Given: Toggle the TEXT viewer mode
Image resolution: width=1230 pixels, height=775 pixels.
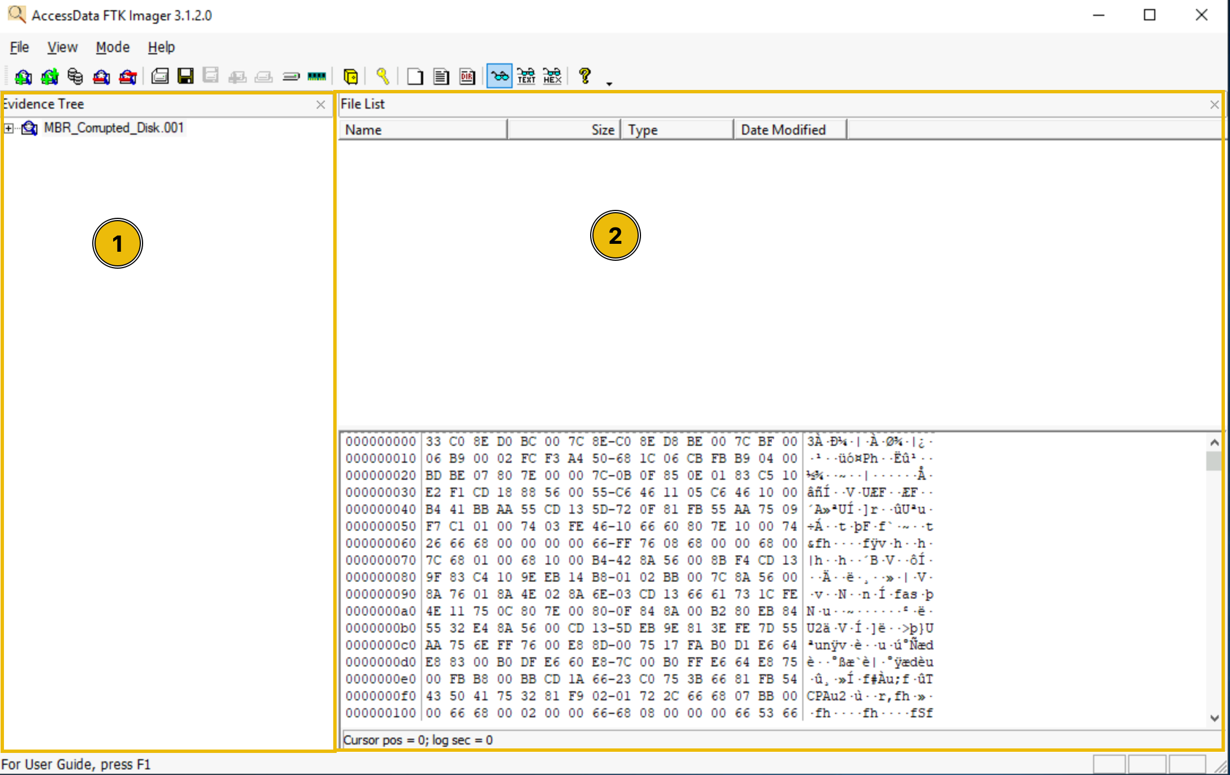Looking at the screenshot, I should tap(526, 76).
